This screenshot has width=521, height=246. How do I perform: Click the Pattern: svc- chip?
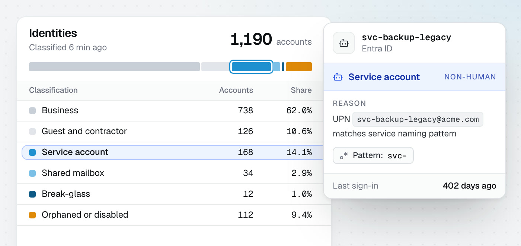click(x=373, y=155)
